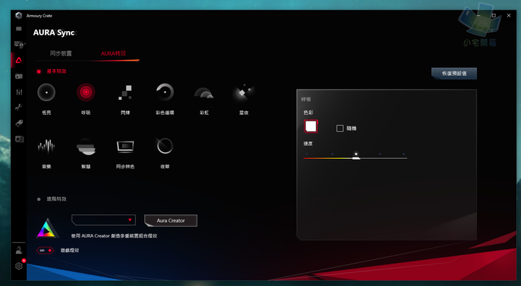Open the game library sidebar icon

click(x=19, y=76)
